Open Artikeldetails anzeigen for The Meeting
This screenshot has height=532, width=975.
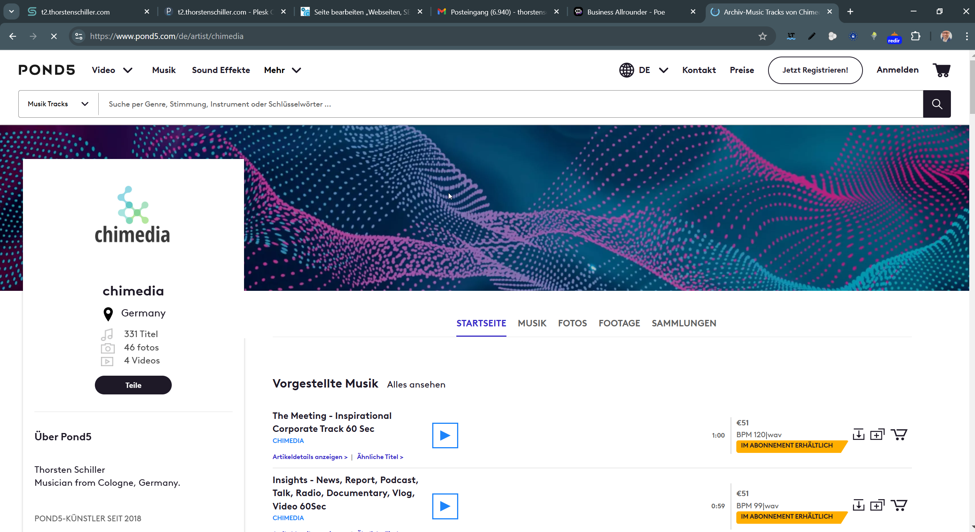(310, 457)
